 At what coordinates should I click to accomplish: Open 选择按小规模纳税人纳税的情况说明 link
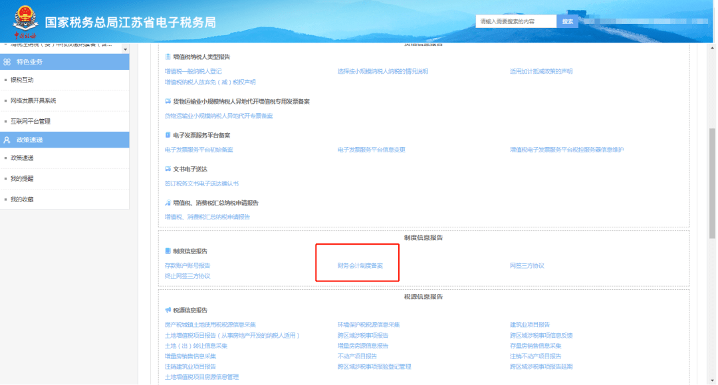pyautogui.click(x=383, y=71)
